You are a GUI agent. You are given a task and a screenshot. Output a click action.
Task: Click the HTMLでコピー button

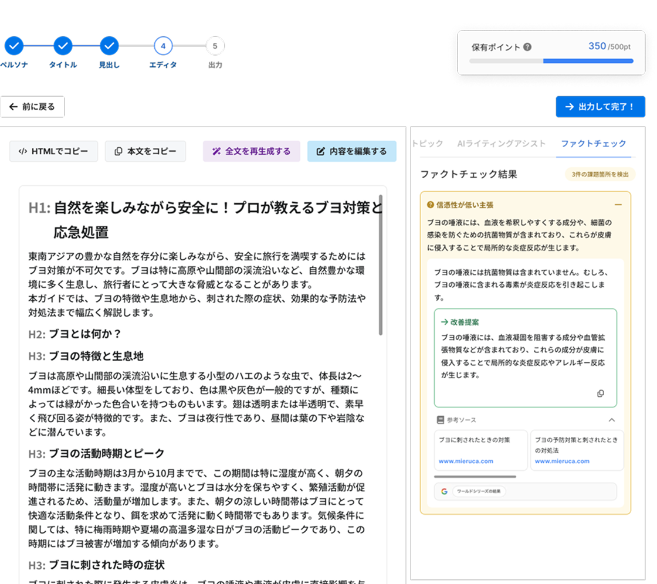click(53, 151)
